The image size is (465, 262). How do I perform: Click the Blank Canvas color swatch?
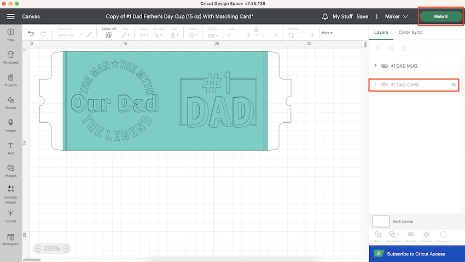[x=381, y=221]
